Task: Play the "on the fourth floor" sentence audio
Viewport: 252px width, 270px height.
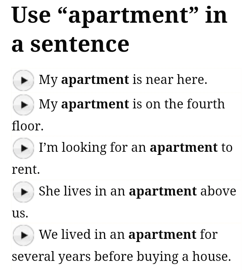Action: 23,105
